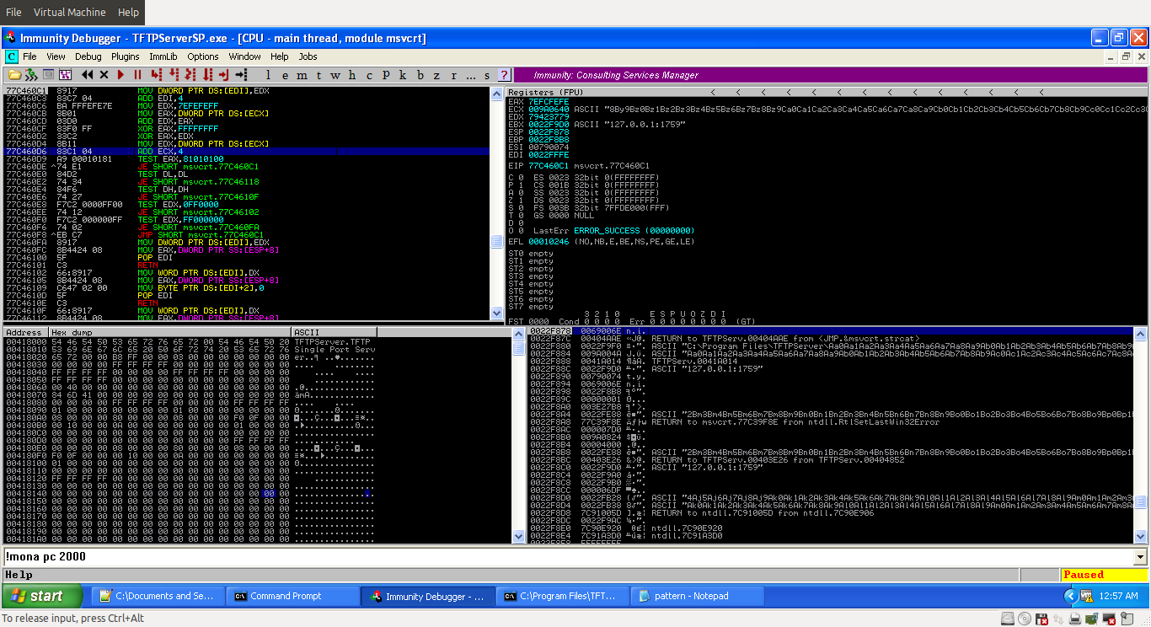The width and height of the screenshot is (1151, 627).
Task: Close the debugged program with the X icon
Action: coord(104,75)
